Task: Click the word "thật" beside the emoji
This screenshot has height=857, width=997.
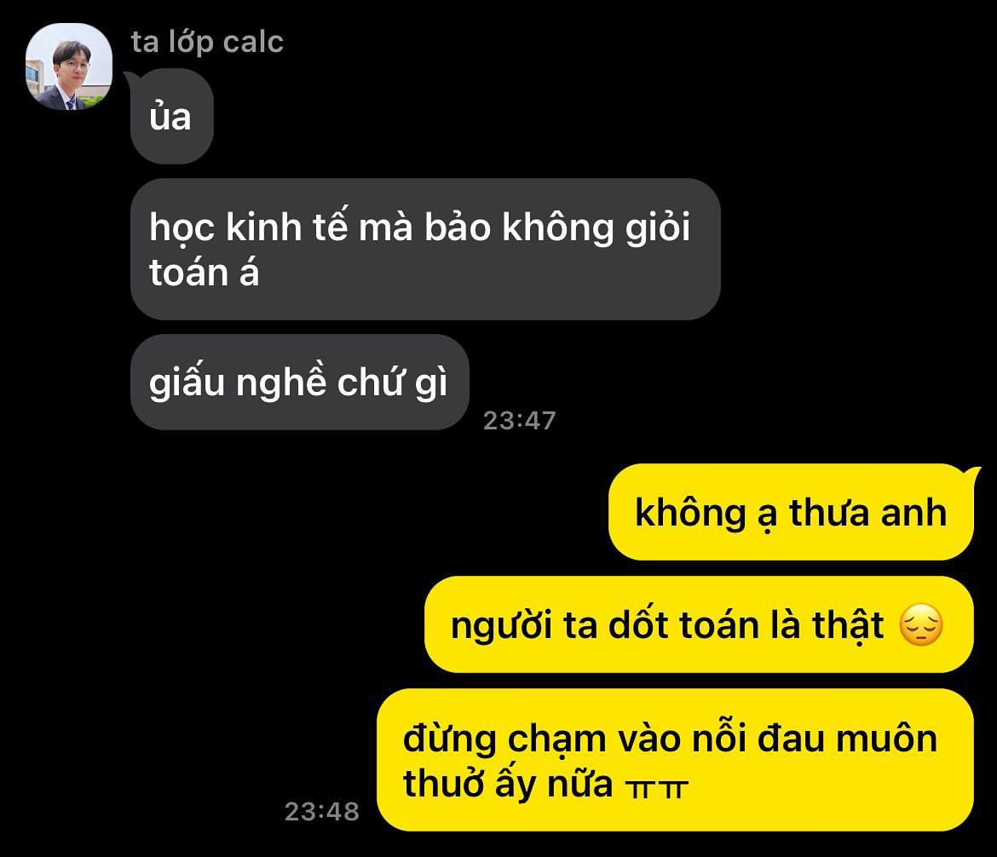Action: (848, 625)
